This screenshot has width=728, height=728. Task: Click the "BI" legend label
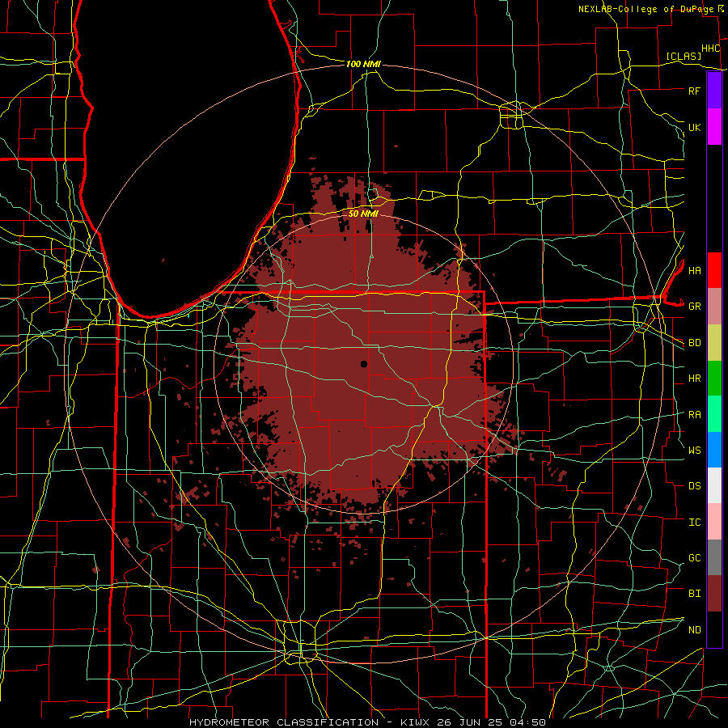point(694,594)
